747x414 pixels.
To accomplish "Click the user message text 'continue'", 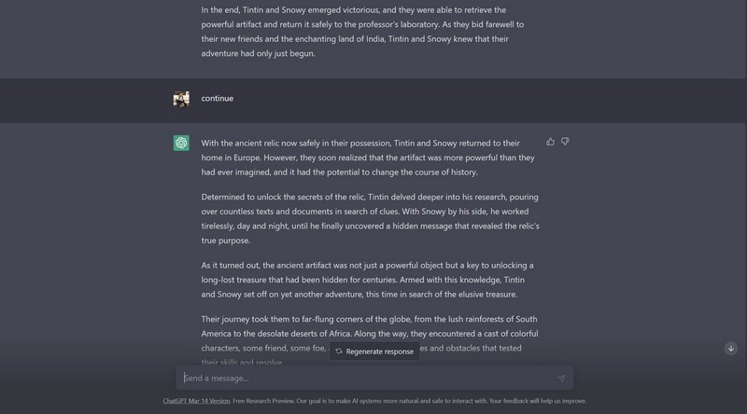I will 218,99.
